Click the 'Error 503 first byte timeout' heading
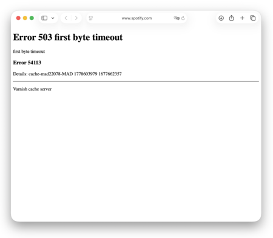The height and width of the screenshot is (238, 273). tap(68, 37)
